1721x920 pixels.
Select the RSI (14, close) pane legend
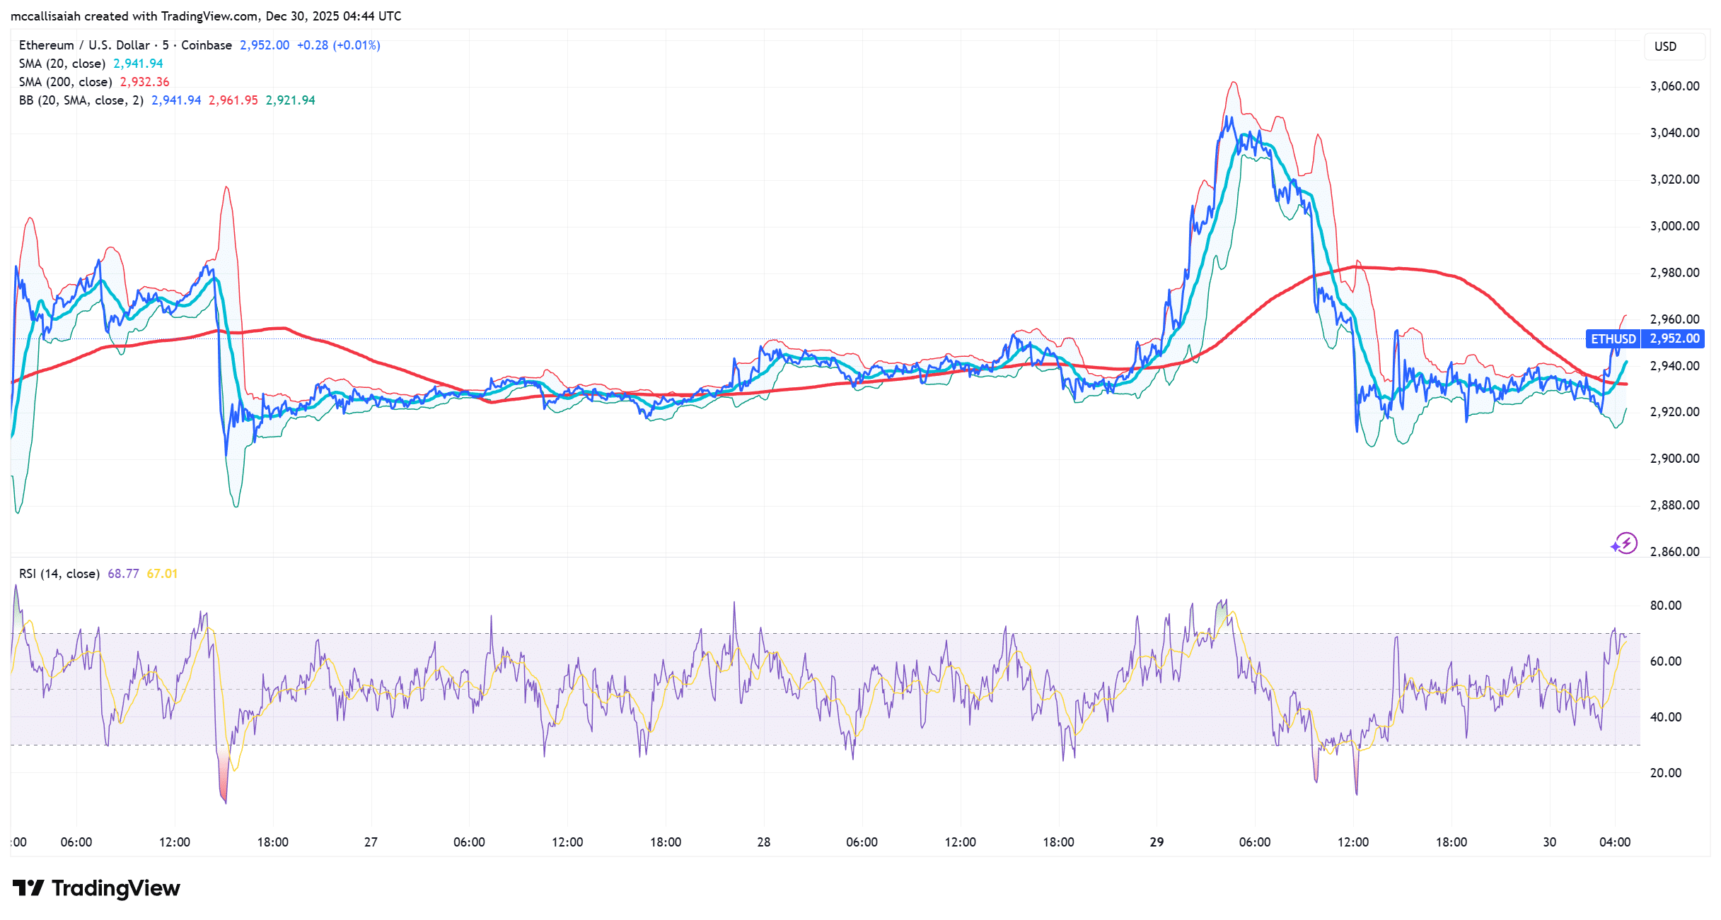(x=59, y=574)
